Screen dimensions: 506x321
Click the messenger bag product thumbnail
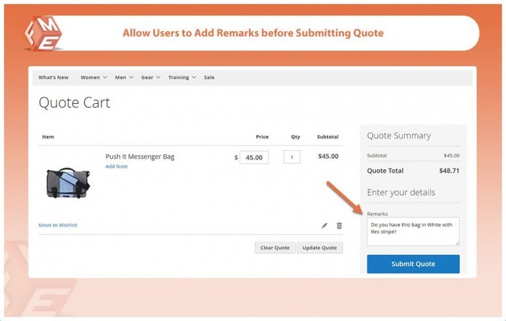(x=68, y=183)
